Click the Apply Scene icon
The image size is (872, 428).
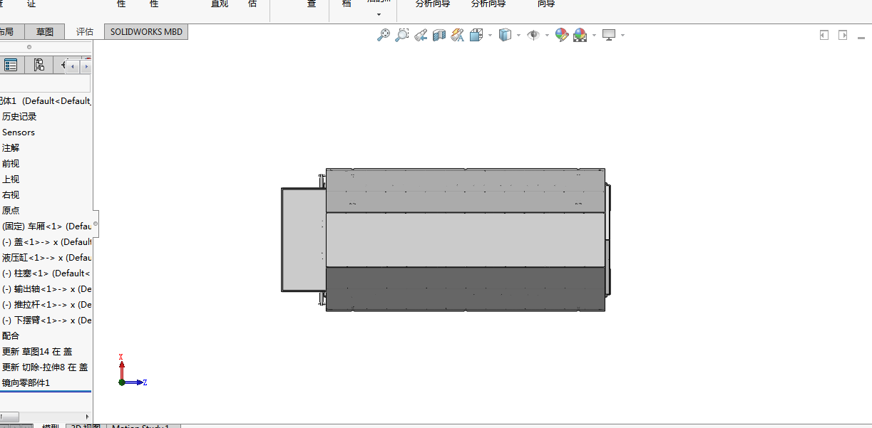tap(580, 35)
